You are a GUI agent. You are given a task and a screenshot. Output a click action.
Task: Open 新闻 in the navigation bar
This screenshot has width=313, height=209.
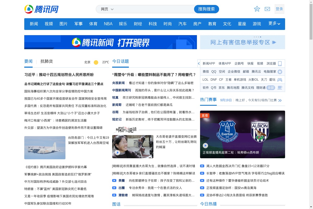click(x=34, y=24)
